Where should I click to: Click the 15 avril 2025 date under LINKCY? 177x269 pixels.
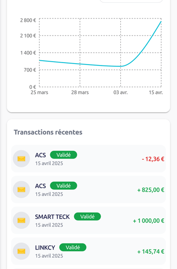coord(49,256)
